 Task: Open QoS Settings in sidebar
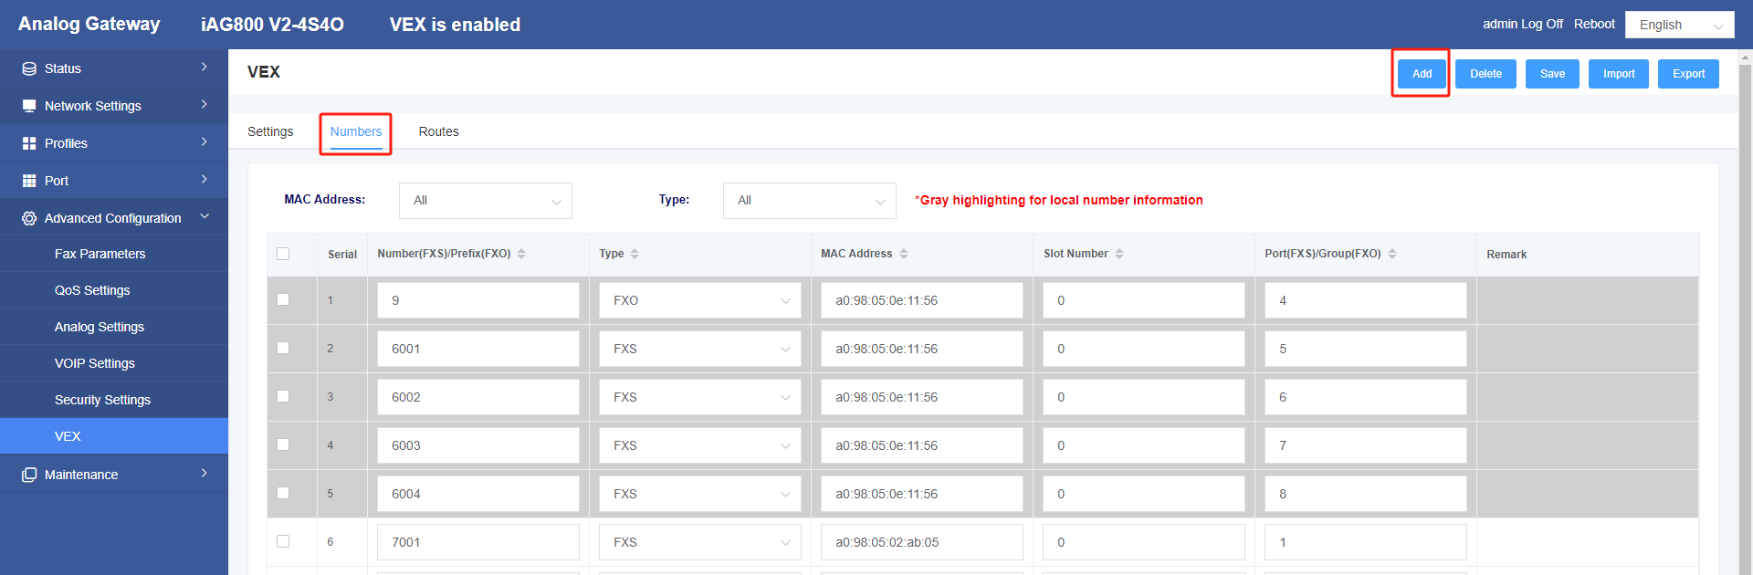pos(114,290)
